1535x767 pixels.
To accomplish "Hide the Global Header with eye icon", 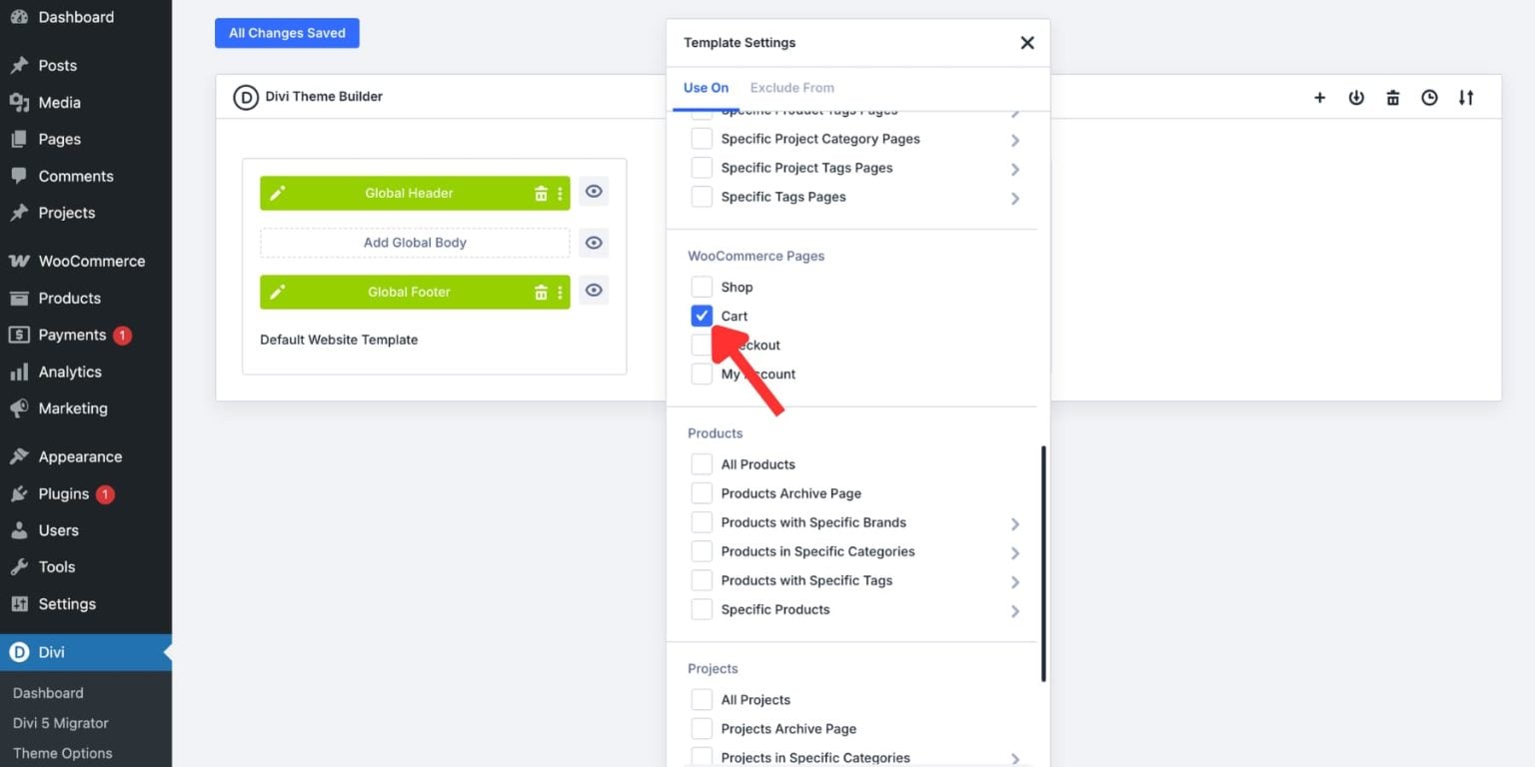I will click(x=594, y=192).
